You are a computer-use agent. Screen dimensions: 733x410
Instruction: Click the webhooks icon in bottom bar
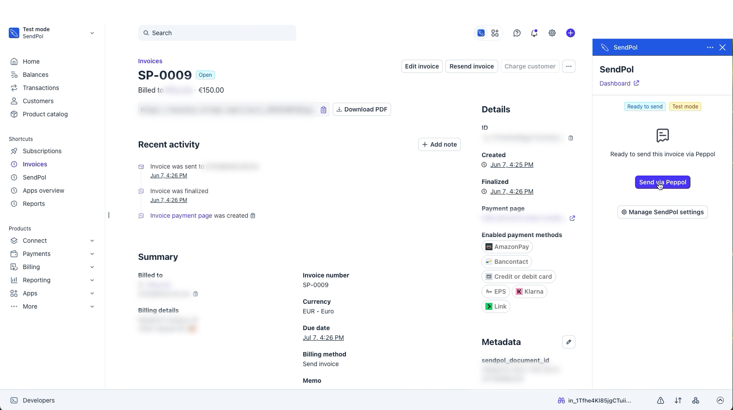coord(696,400)
